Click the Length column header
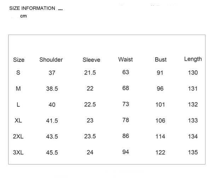This screenshot has width=220, height=181. pos(193,59)
